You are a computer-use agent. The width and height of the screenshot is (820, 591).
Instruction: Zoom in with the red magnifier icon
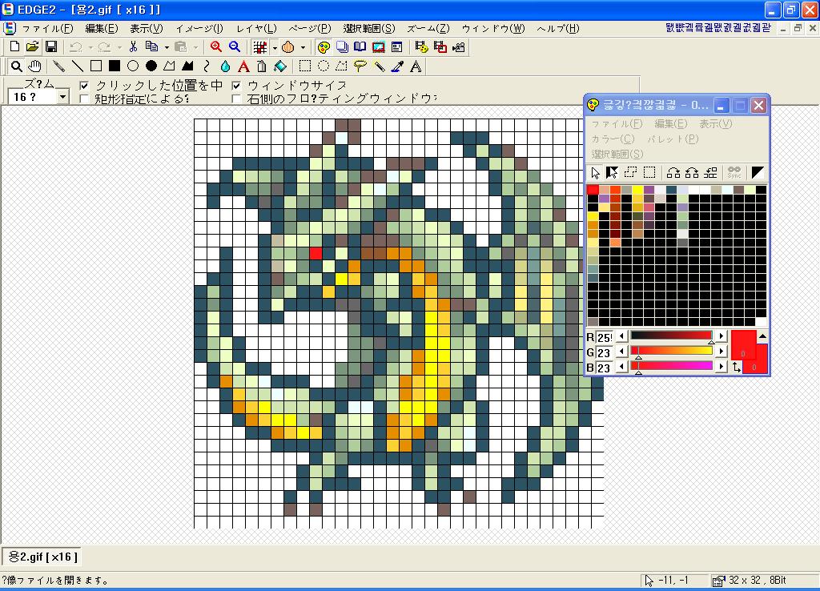coord(216,47)
